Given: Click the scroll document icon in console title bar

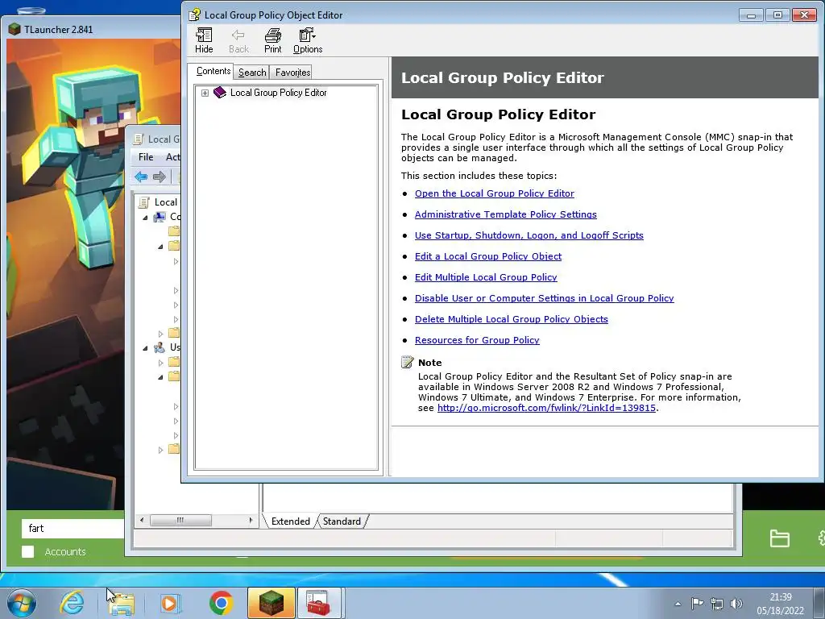Looking at the screenshot, I should coord(139,139).
